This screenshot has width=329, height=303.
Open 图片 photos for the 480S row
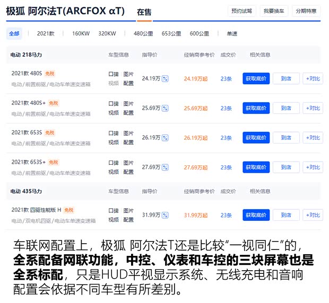128,74
